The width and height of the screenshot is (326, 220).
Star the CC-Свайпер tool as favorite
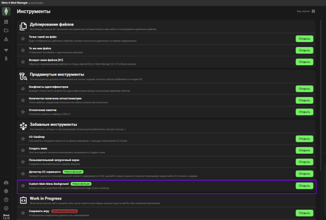23,138
